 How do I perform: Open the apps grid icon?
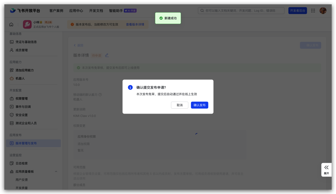(313, 11)
